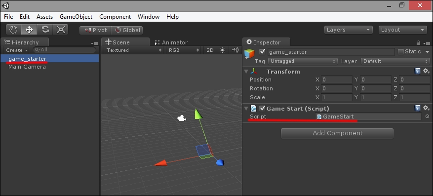This screenshot has height=196, width=433.
Task: Select game_starter in the Hierarchy
Action: click(x=50, y=59)
